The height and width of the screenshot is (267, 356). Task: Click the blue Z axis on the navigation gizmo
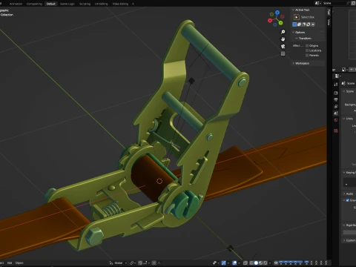click(x=277, y=12)
